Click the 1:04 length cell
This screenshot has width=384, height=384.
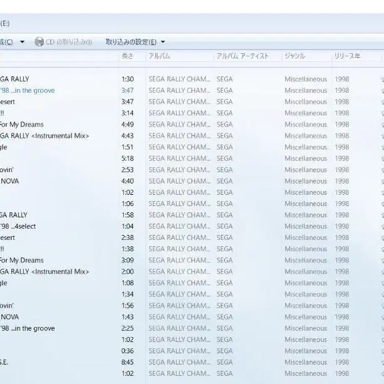(x=128, y=226)
